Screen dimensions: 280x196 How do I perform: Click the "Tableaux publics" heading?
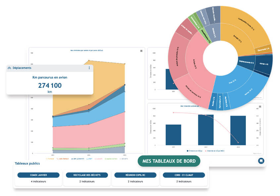pos(27,163)
